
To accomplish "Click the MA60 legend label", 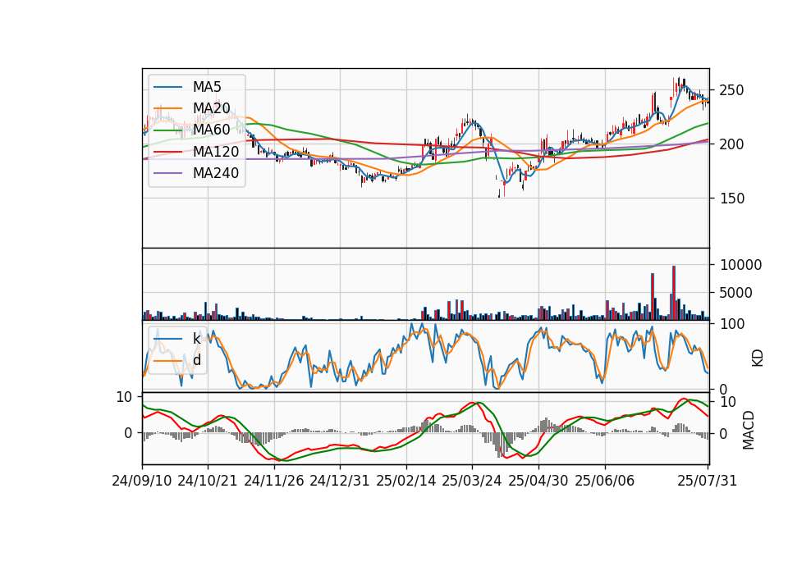I will (211, 130).
